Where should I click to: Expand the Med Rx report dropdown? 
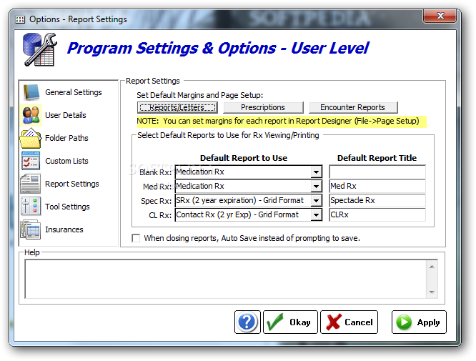(317, 187)
